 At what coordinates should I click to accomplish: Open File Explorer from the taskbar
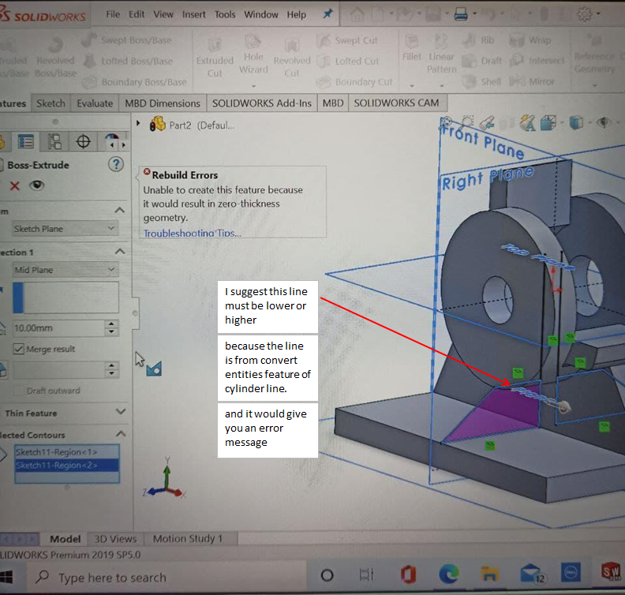(489, 574)
